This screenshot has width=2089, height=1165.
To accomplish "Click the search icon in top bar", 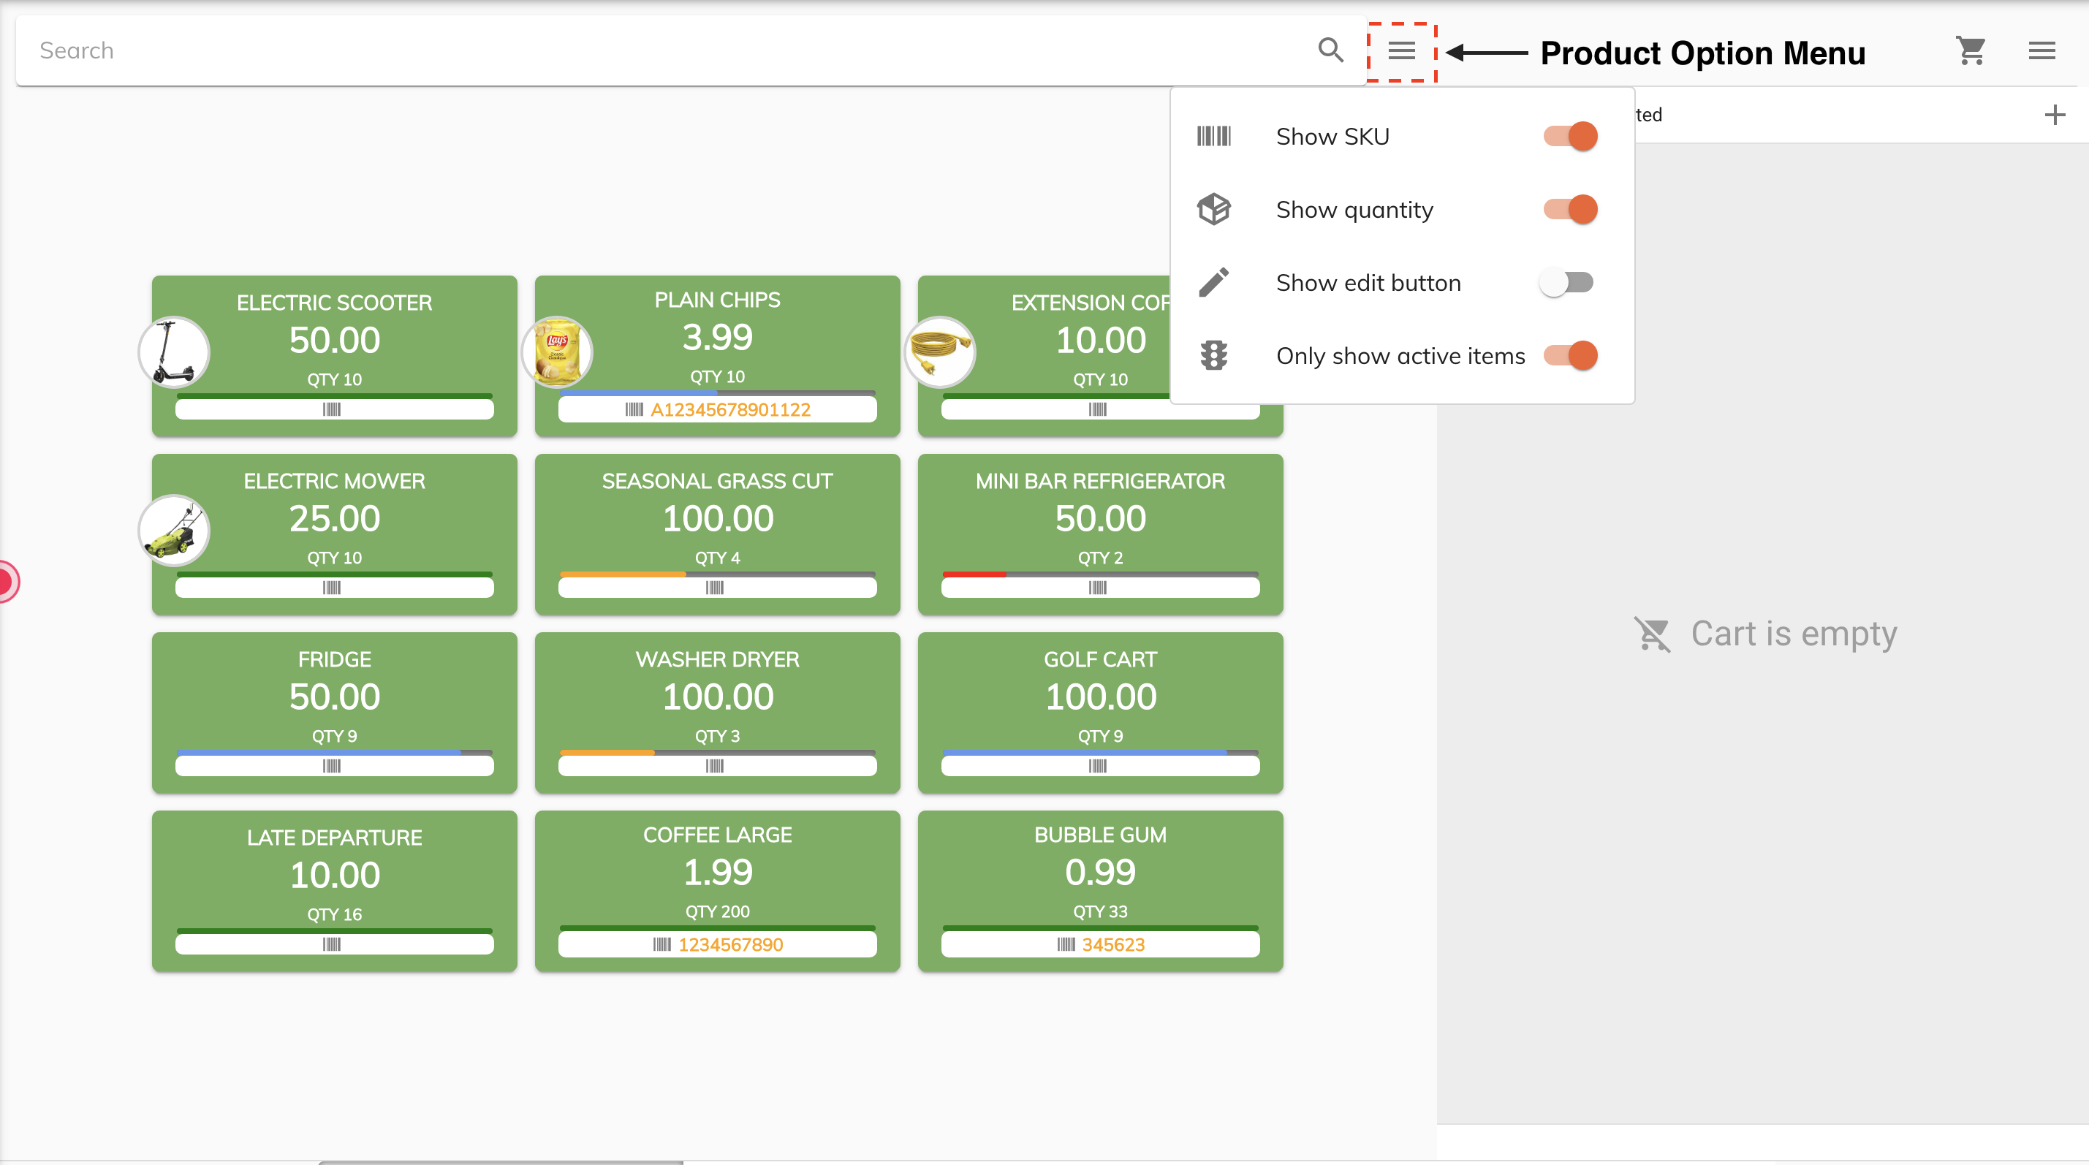I will click(x=1329, y=50).
